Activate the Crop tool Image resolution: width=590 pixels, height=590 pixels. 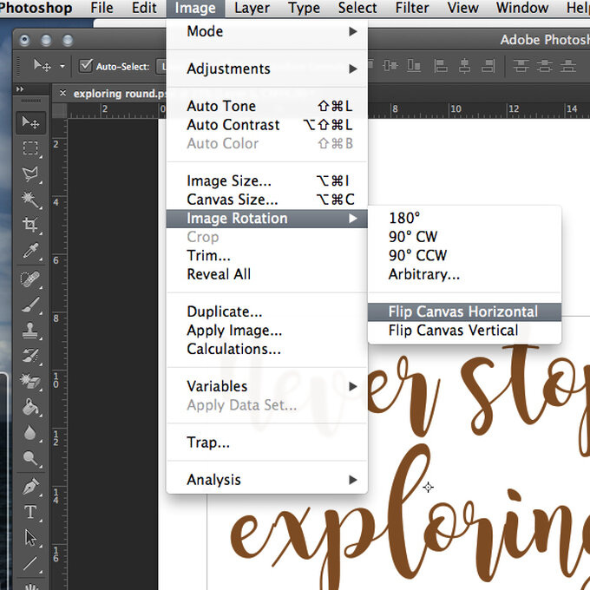31,226
